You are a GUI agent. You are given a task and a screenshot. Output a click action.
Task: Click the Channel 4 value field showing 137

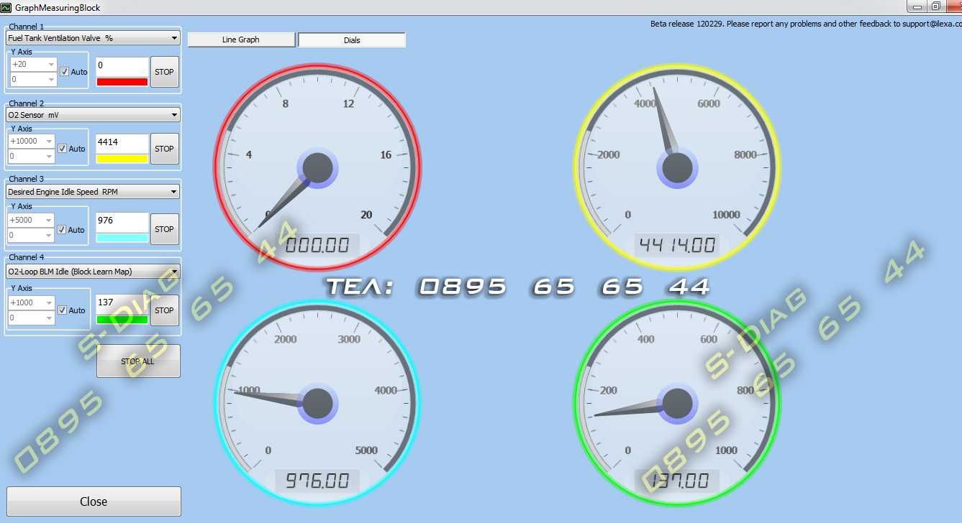(x=122, y=304)
